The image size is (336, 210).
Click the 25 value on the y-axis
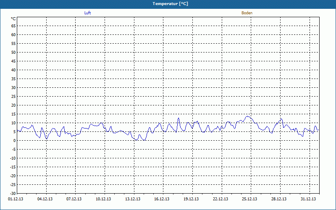point(13,97)
